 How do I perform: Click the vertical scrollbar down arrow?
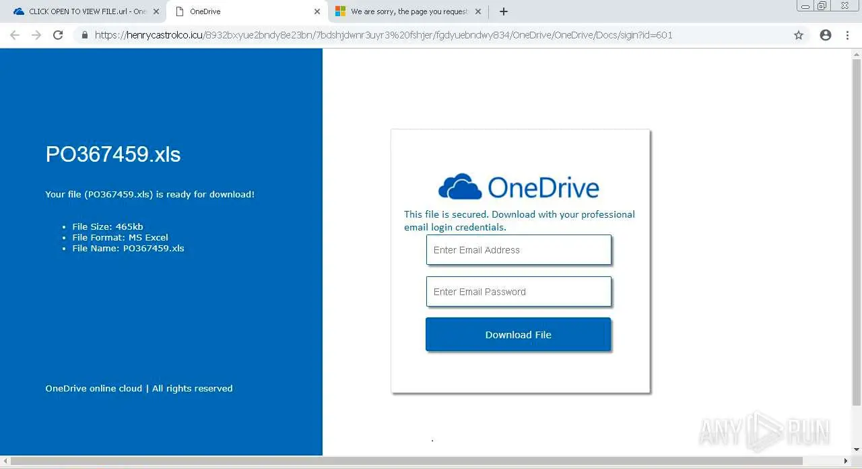(857, 449)
